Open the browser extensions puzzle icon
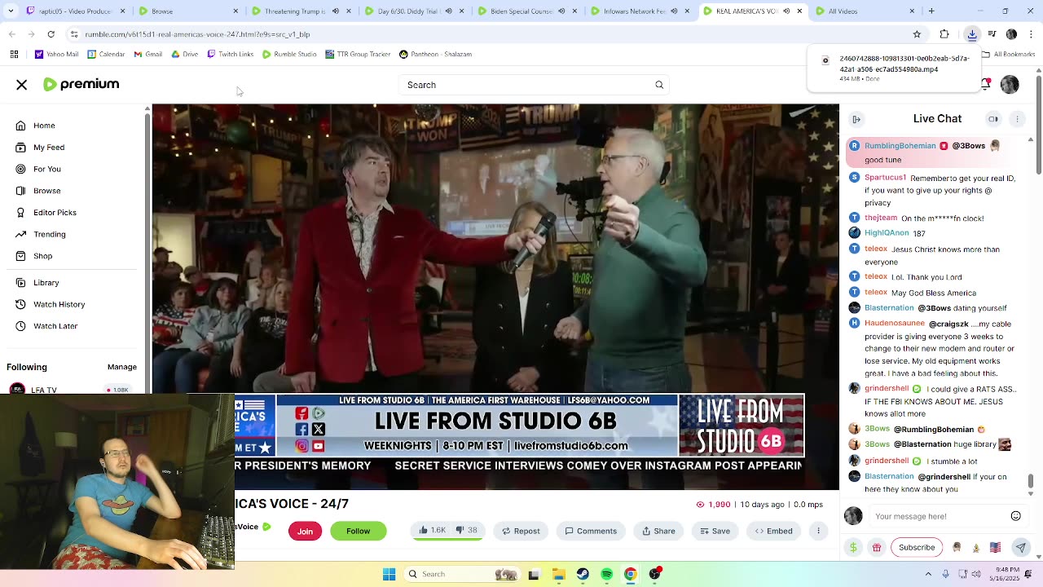Screen dimensions: 1043x587 tap(944, 34)
